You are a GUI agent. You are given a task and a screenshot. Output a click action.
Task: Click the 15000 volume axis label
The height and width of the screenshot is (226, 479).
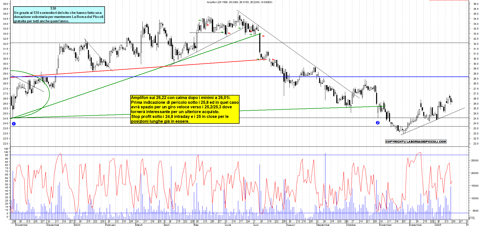tap(474, 186)
